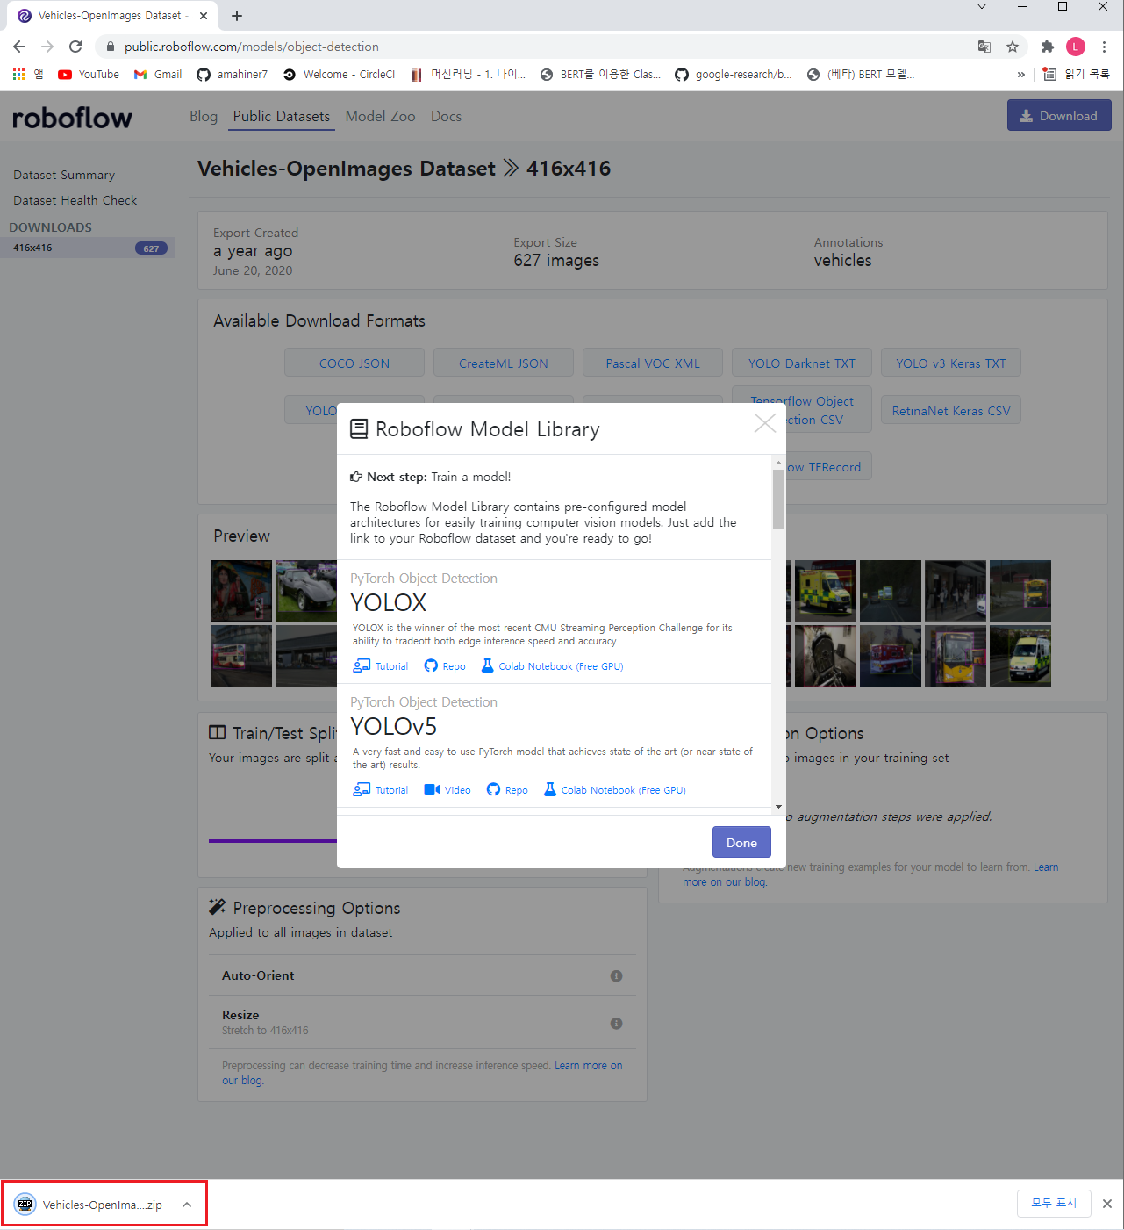Image resolution: width=1124 pixels, height=1230 pixels.
Task: Open the ambulance preview thumbnail in top row
Action: click(x=826, y=591)
